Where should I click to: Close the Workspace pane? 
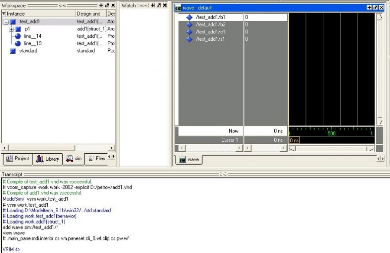[113, 5]
